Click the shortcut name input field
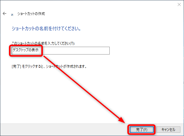The height and width of the screenshot is (136, 184). (x=61, y=51)
